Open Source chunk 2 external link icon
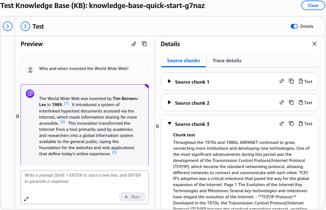The image size is (326, 210). point(281,102)
